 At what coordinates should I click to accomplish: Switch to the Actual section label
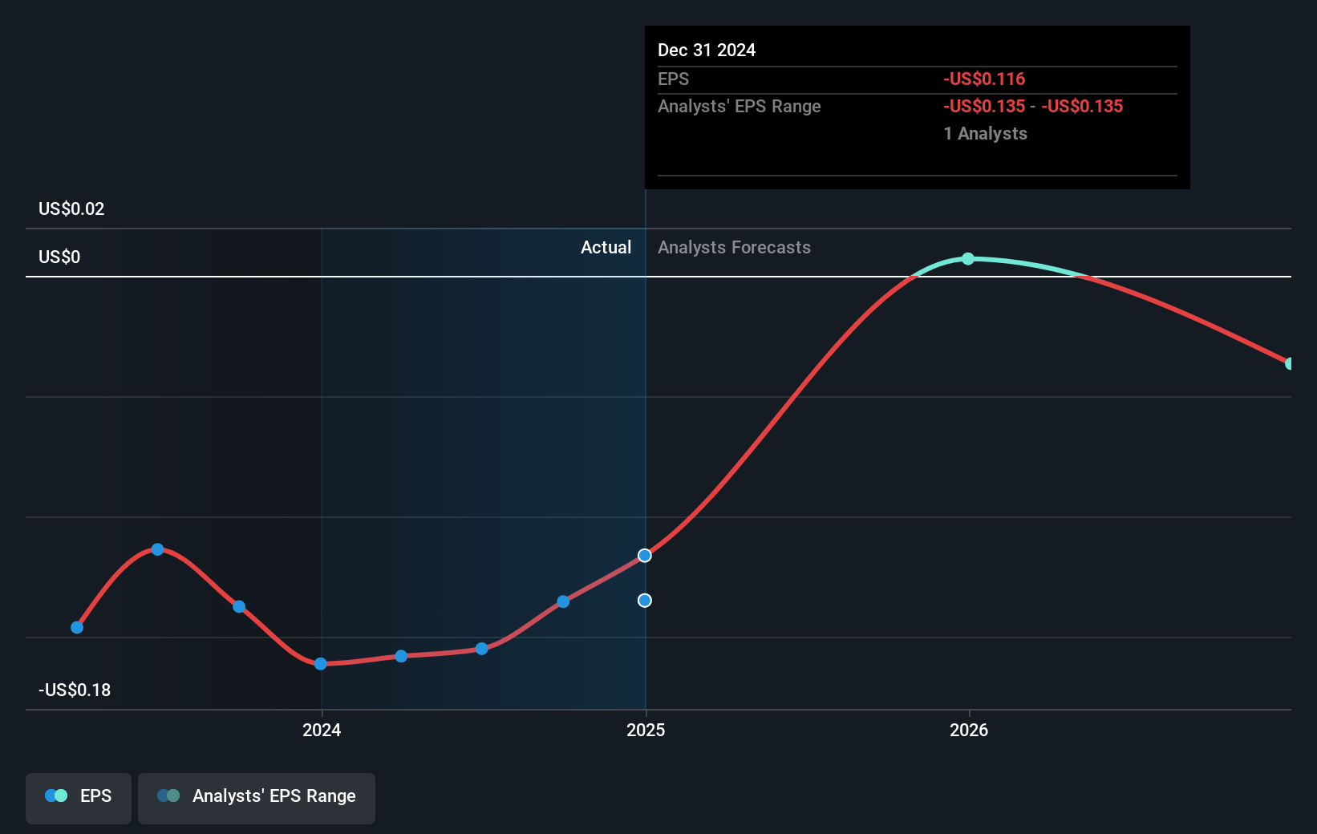click(x=606, y=247)
